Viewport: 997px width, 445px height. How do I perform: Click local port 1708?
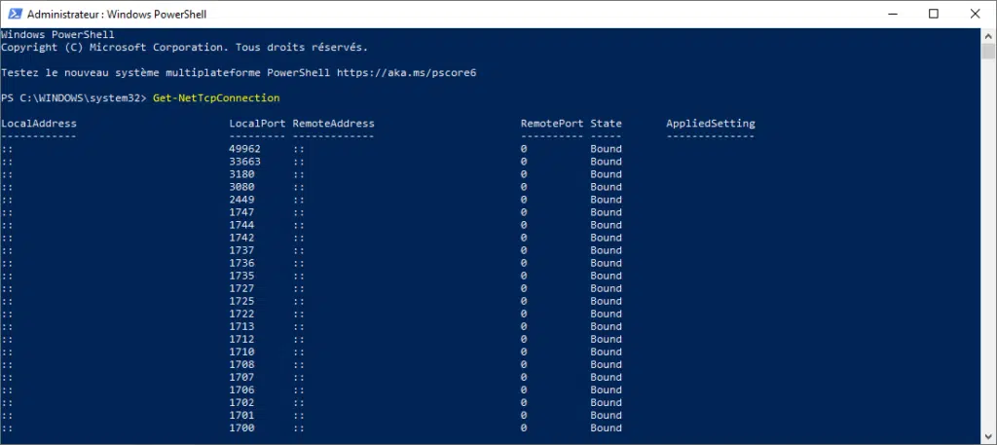(241, 365)
